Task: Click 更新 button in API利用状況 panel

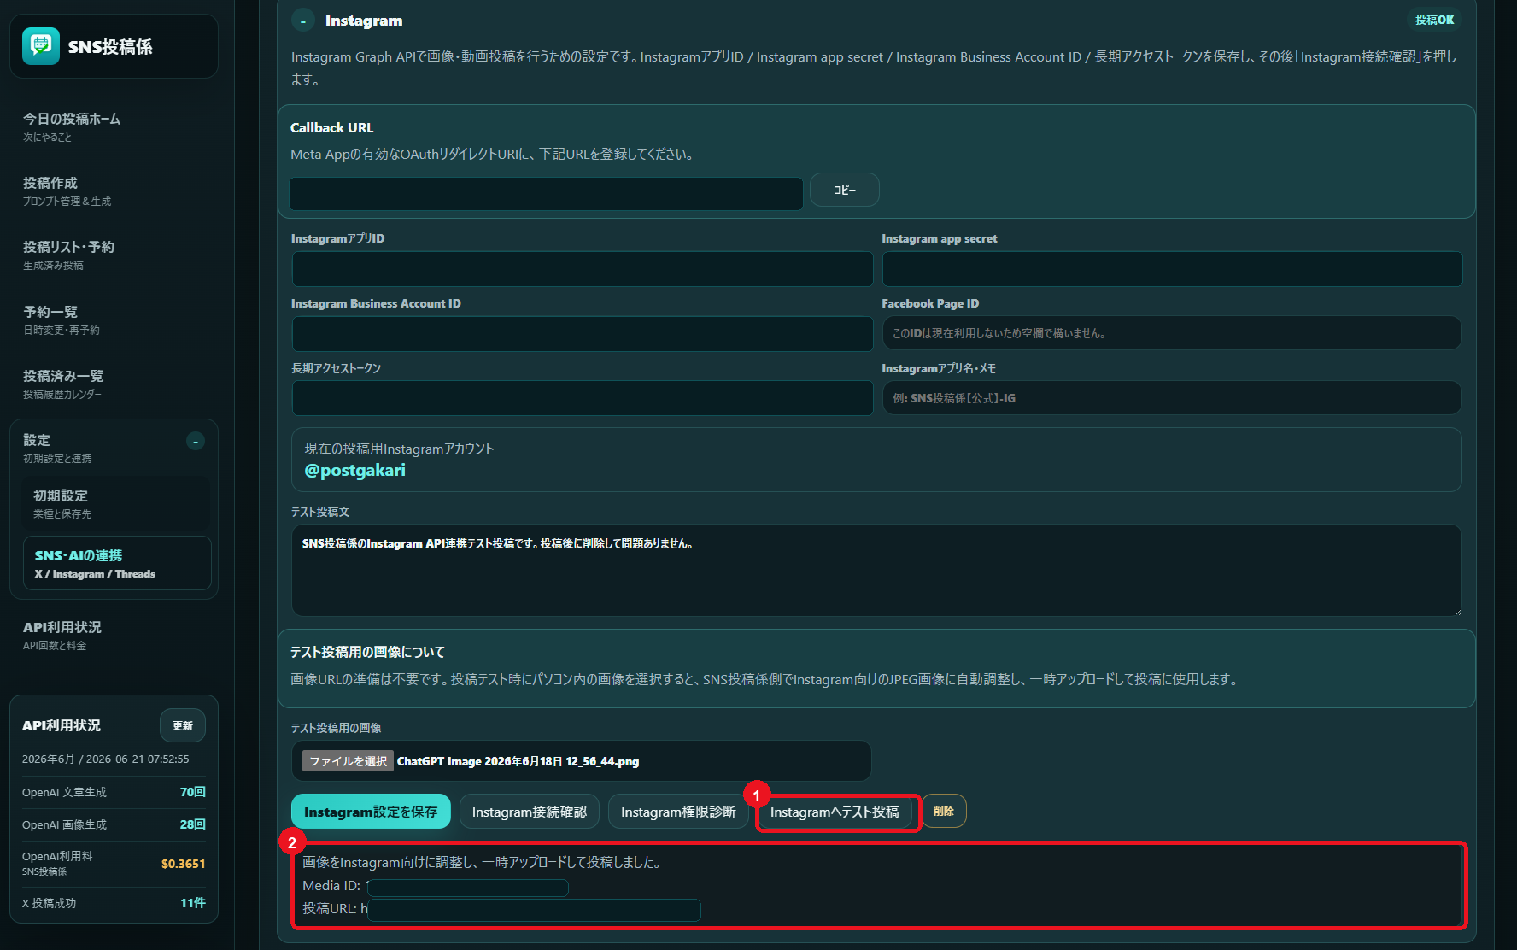Action: 183,725
